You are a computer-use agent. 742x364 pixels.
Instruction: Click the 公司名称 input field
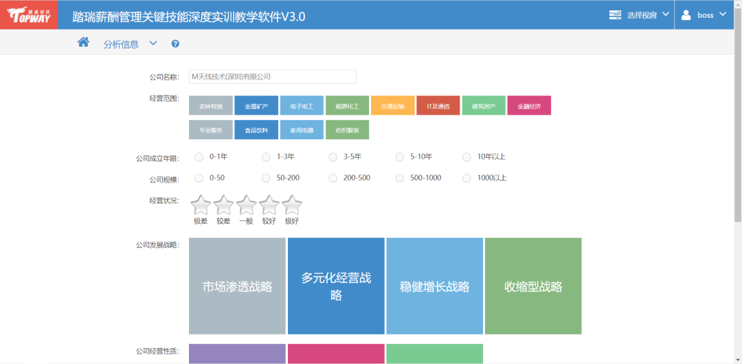point(273,77)
